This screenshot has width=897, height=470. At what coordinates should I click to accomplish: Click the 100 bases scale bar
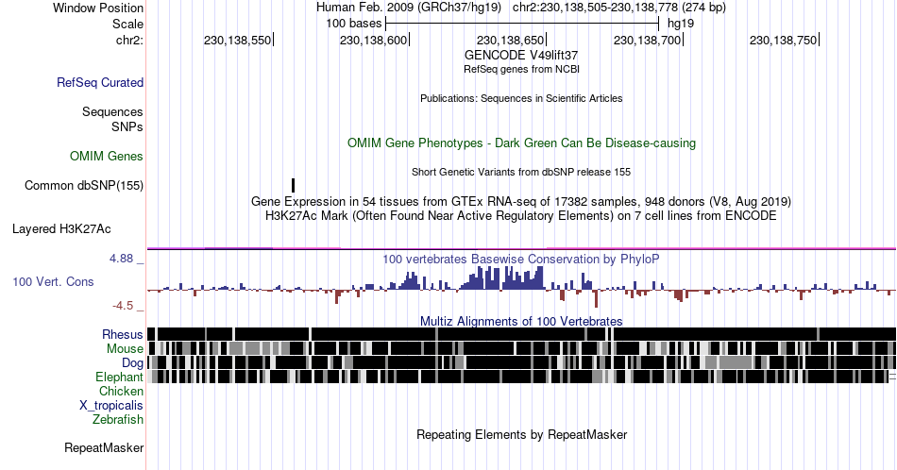522,24
